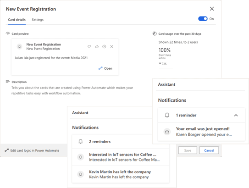
Task: Click the Save button
Action: coord(188,150)
